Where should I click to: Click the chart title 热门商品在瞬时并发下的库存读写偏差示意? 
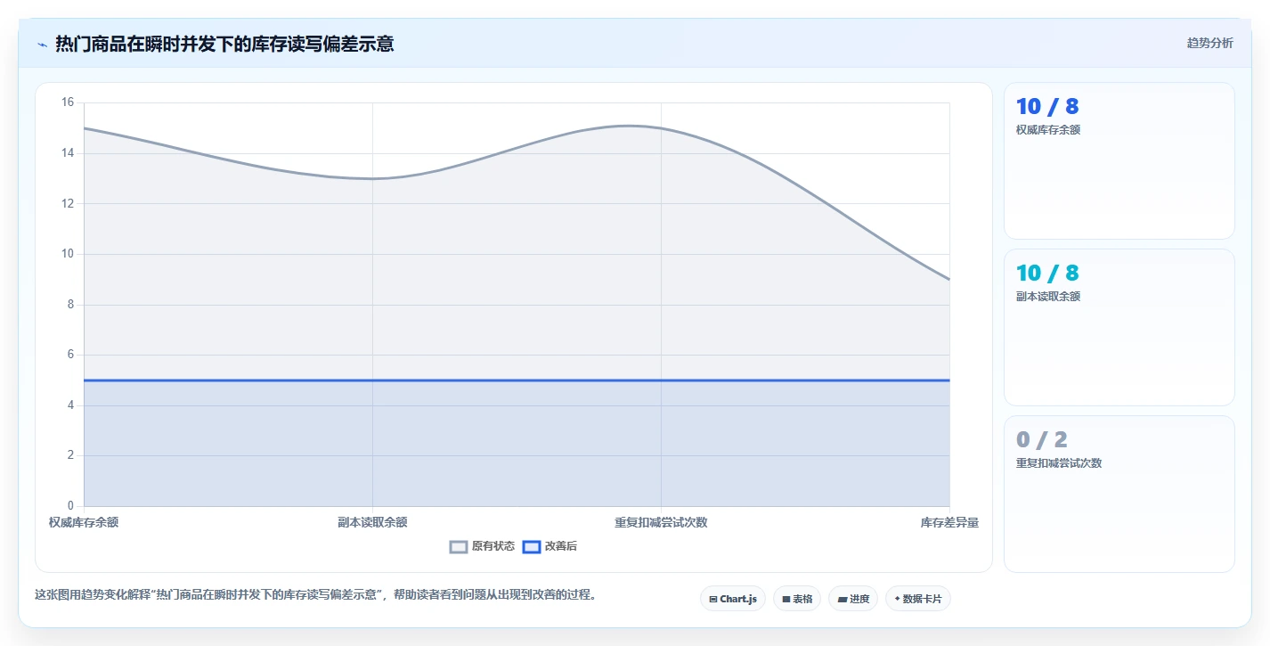[224, 44]
